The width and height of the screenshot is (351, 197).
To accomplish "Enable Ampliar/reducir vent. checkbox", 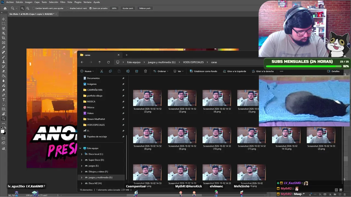I will point(68,8).
